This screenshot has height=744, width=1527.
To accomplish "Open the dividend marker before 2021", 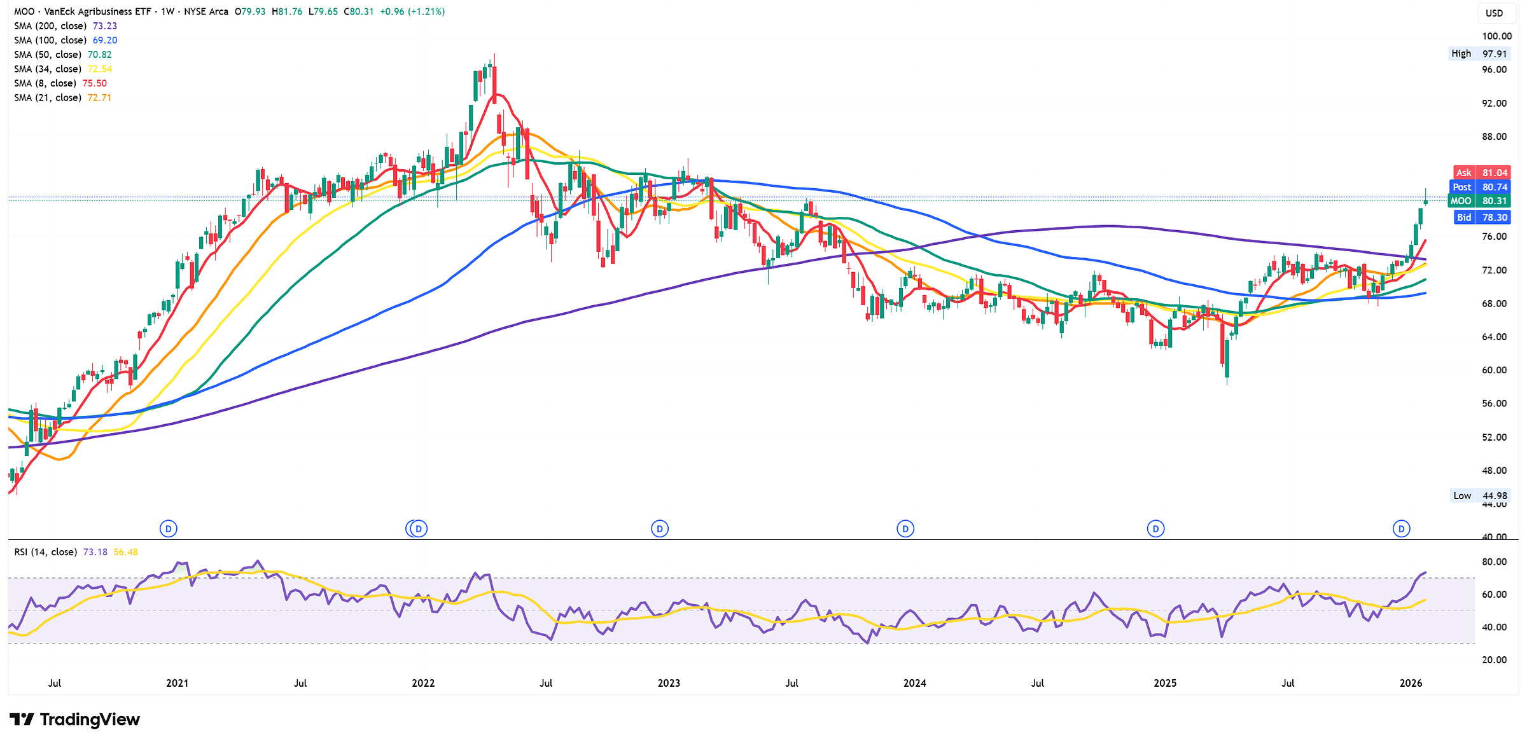I will coord(169,528).
